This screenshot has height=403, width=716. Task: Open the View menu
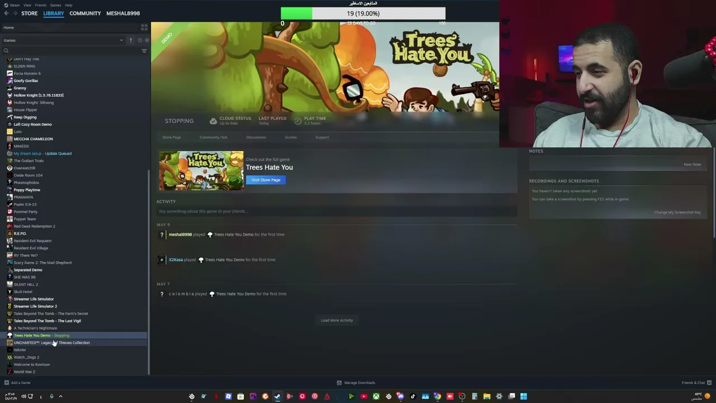click(27, 5)
